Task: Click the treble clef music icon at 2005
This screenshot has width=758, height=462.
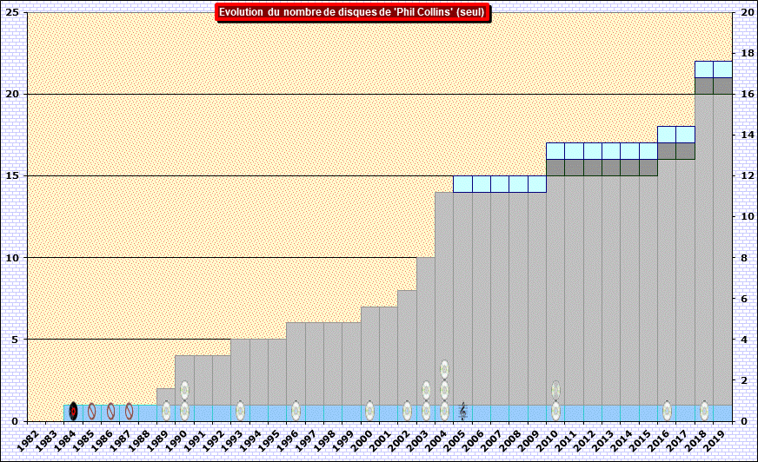Action: click(x=463, y=411)
